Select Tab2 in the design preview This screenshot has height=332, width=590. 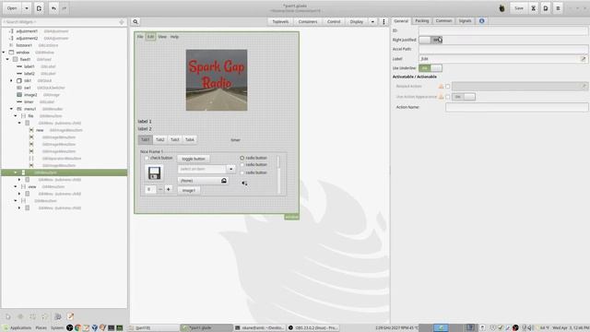click(x=159, y=139)
